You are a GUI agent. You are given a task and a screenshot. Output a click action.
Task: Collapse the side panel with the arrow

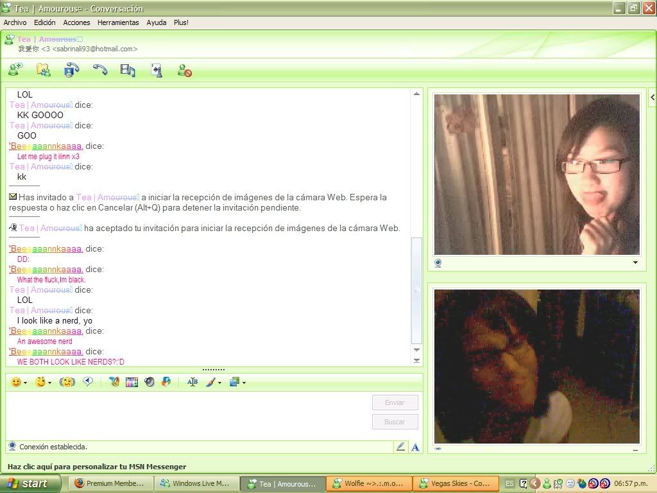pos(653,98)
